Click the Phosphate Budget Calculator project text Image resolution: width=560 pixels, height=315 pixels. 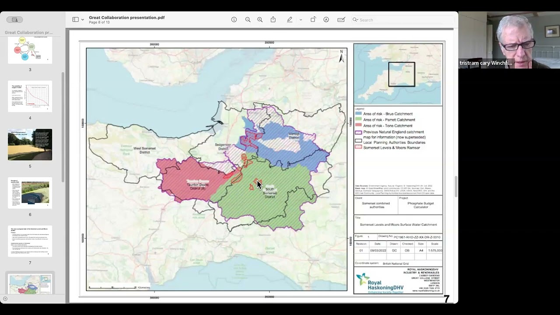point(421,205)
